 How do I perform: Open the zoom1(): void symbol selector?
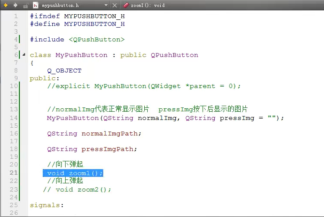click(x=148, y=5)
